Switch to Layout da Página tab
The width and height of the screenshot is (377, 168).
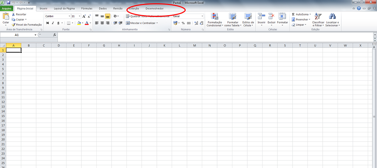(x=64, y=8)
